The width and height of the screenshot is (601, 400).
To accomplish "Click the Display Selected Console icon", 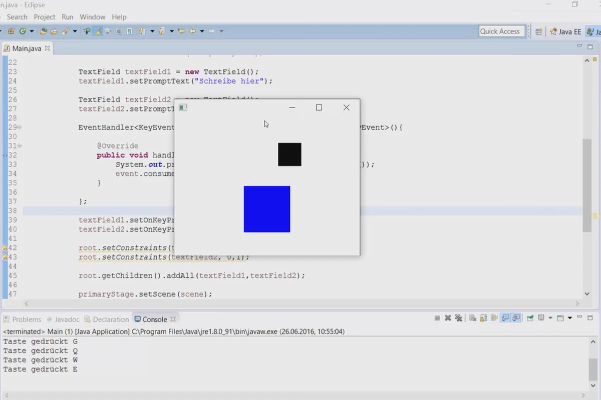I will (541, 318).
